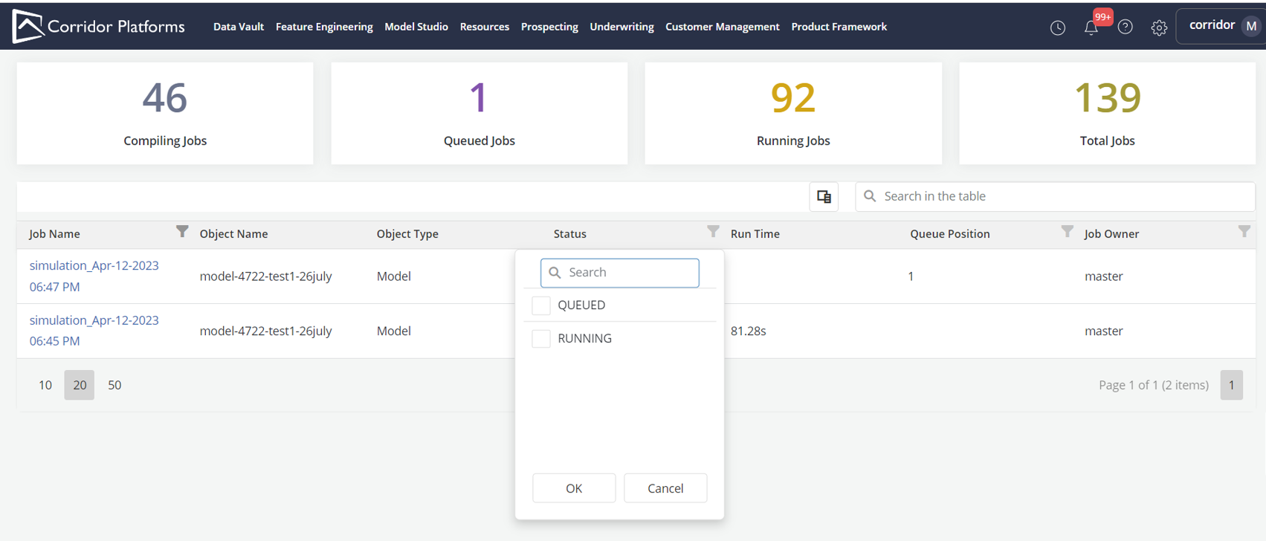
Task: Click the column chooser icon beside search
Action: pyautogui.click(x=824, y=197)
